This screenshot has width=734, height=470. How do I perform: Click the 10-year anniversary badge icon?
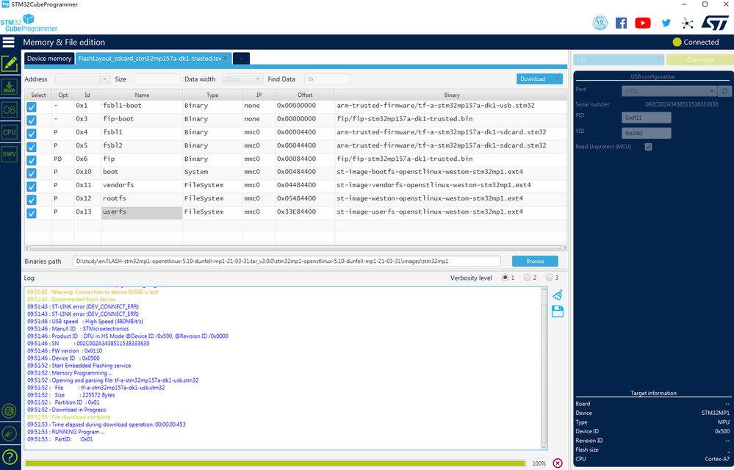click(600, 23)
